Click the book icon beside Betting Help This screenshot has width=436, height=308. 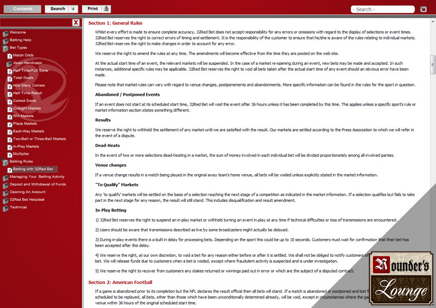tap(5, 41)
